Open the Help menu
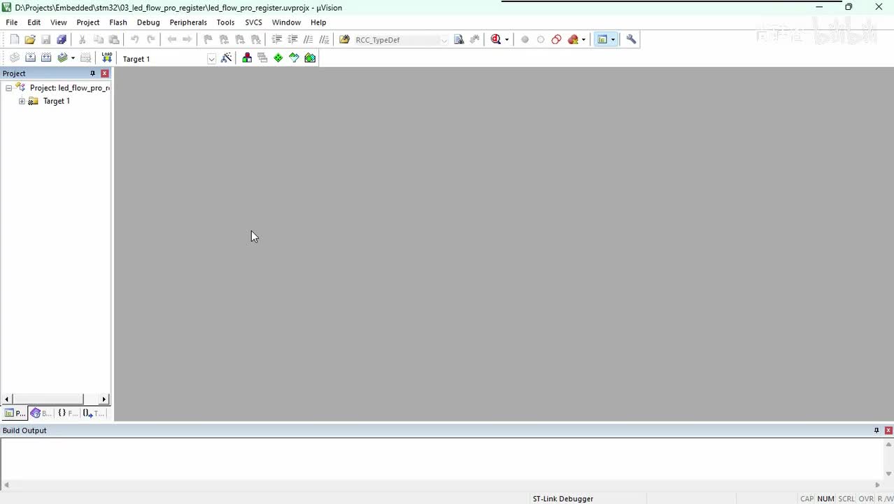This screenshot has width=894, height=504. pyautogui.click(x=318, y=22)
